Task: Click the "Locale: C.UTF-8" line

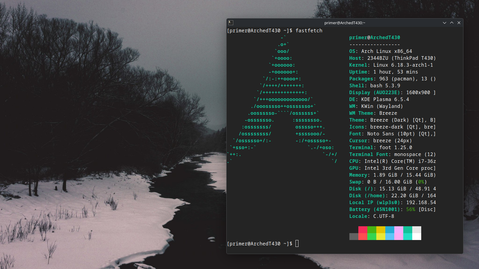Action: (372, 216)
